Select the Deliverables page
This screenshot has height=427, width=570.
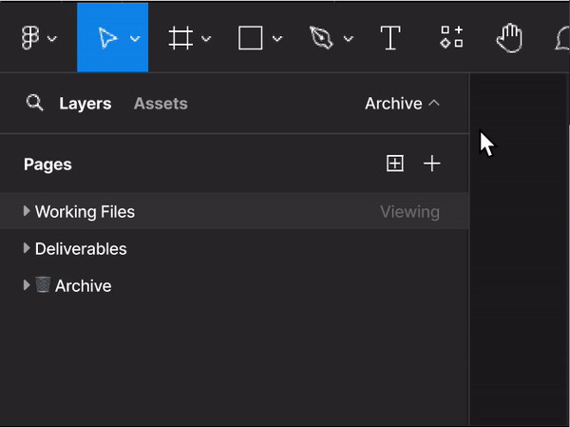pyautogui.click(x=234, y=248)
